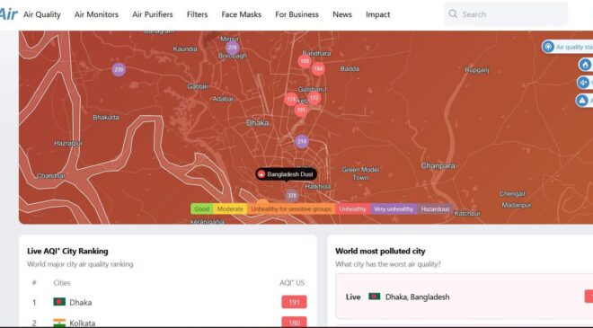Select the 184 station marker near Badda

(318, 69)
